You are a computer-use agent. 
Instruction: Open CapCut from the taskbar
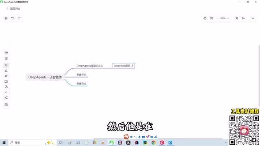128,142
